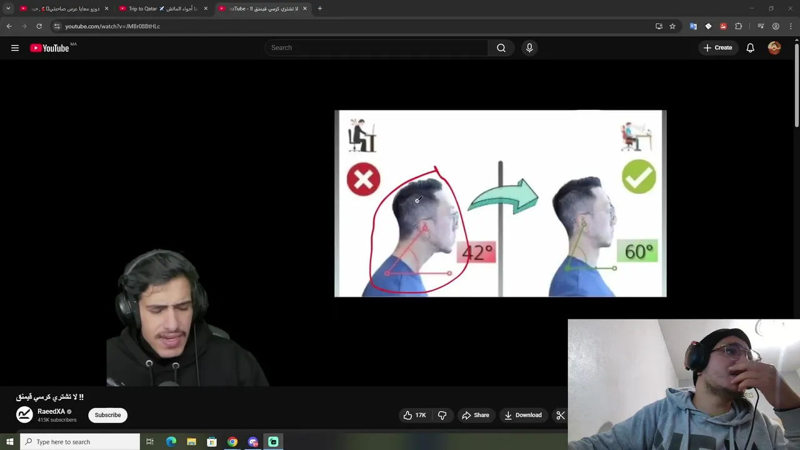Open the YouTube guide hamburger menu
800x450 pixels.
[15, 48]
